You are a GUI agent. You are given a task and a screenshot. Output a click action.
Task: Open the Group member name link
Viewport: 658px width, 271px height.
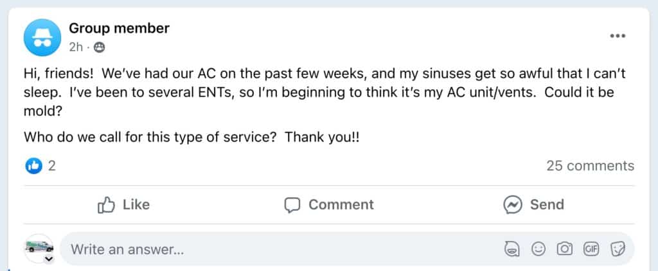(119, 28)
